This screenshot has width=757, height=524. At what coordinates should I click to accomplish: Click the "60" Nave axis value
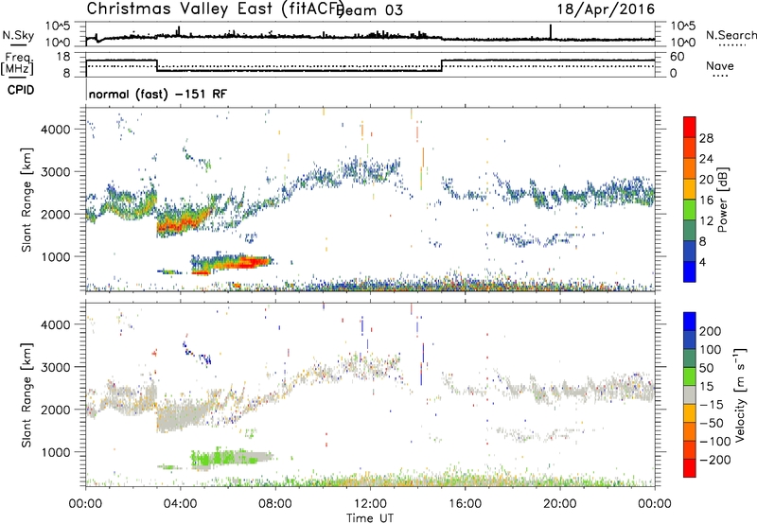(x=678, y=57)
